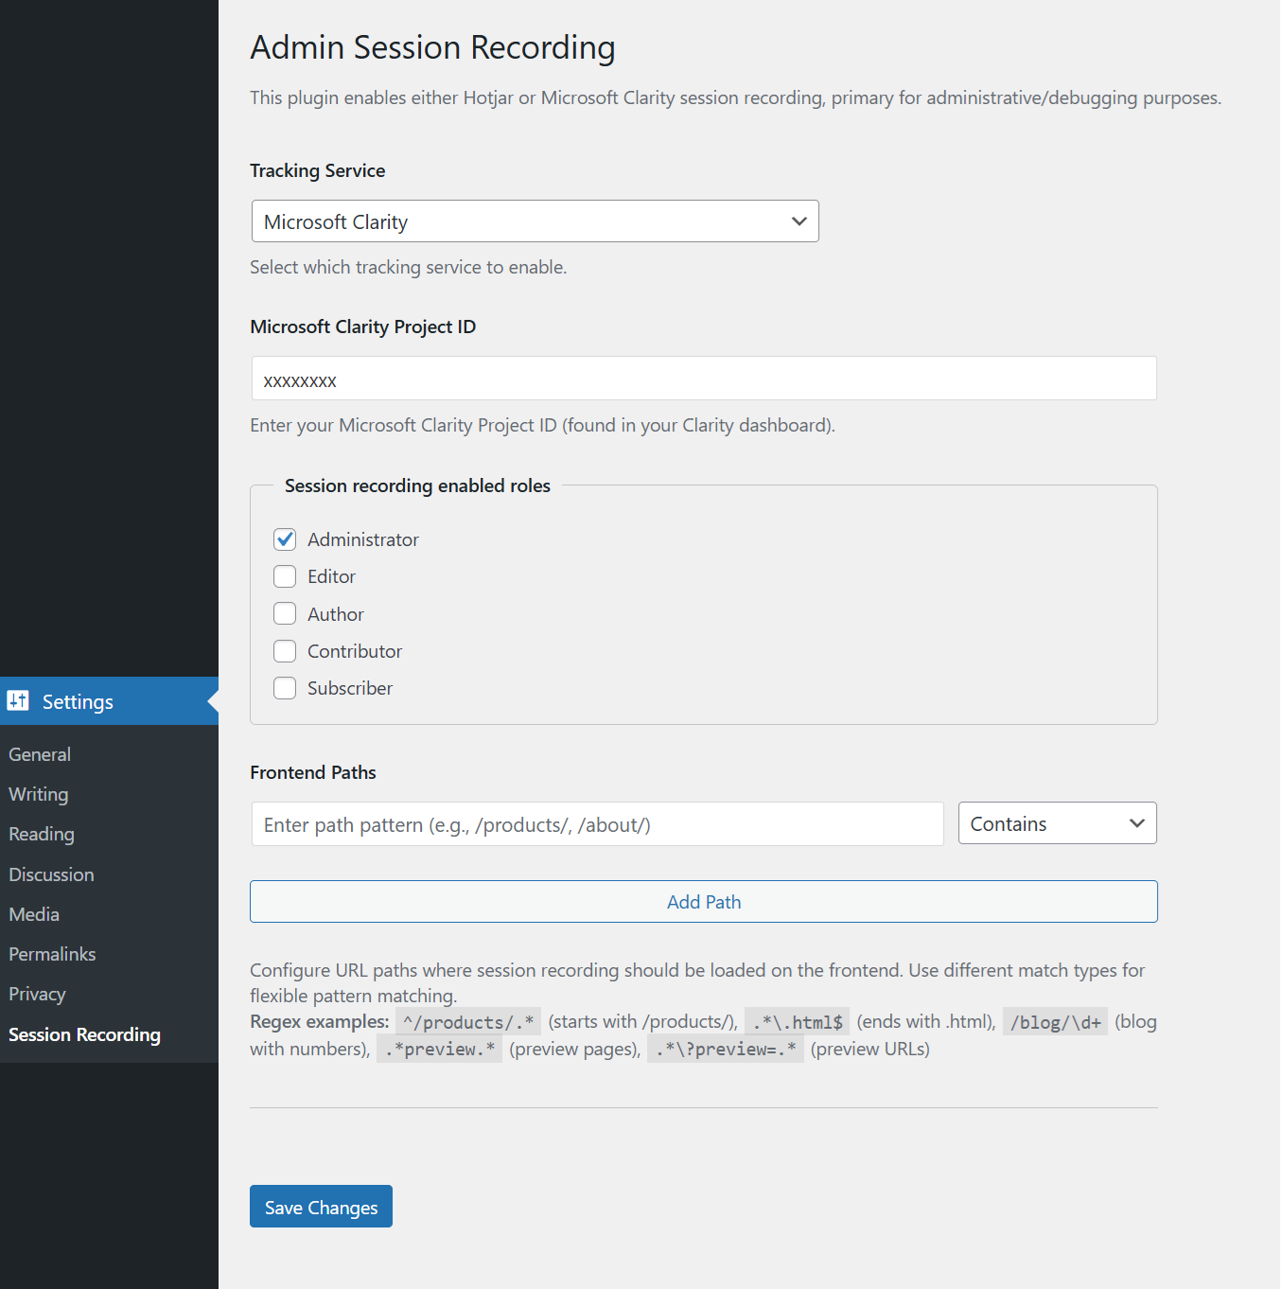Image resolution: width=1281 pixels, height=1289 pixels.
Task: Go to Permalinks settings
Action: 52,954
